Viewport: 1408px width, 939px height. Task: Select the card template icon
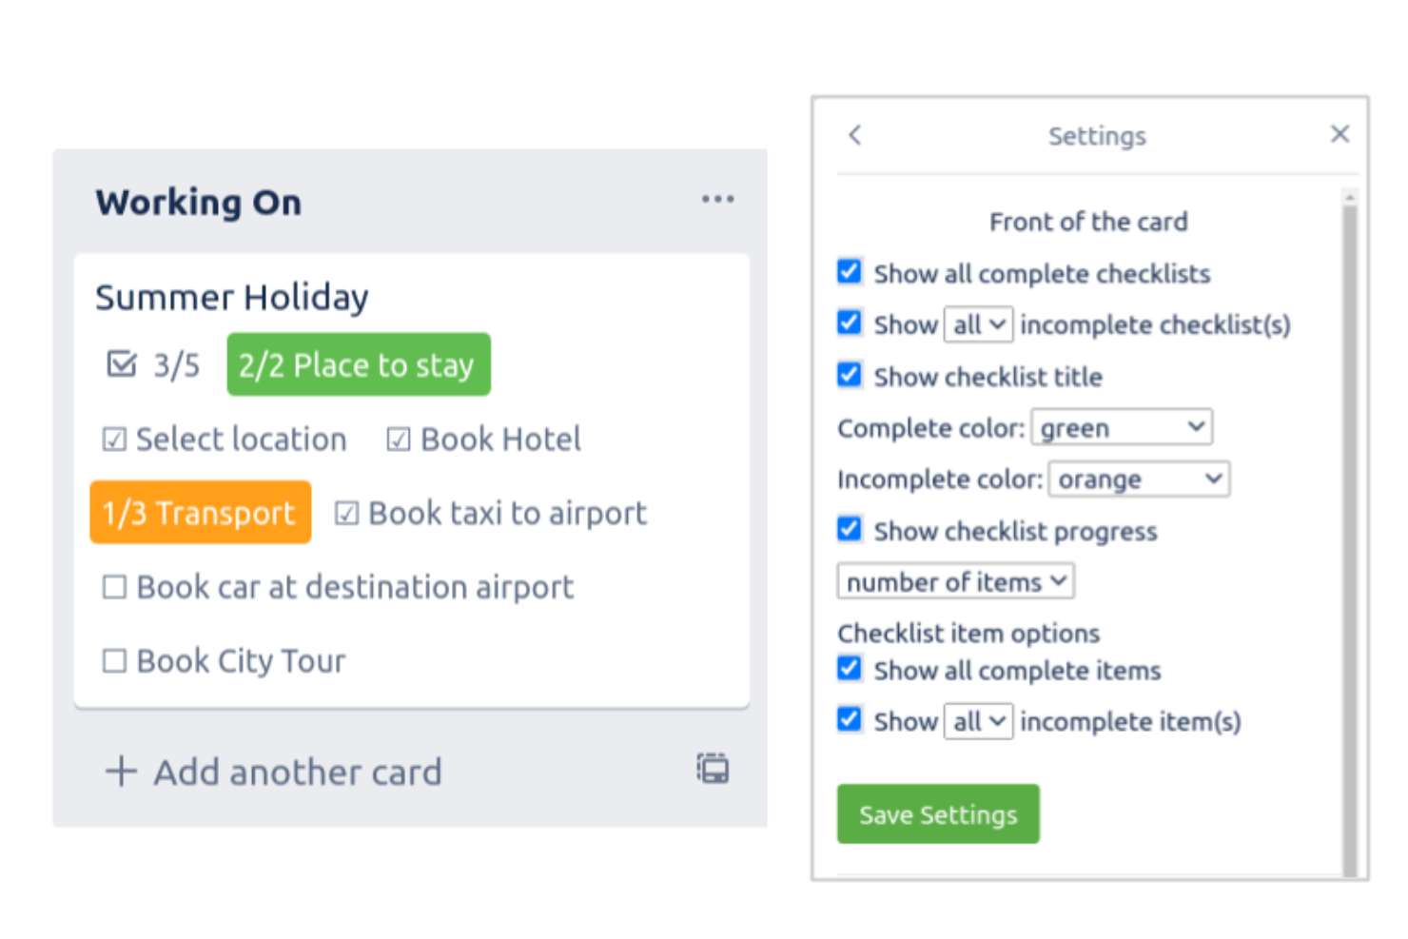712,769
